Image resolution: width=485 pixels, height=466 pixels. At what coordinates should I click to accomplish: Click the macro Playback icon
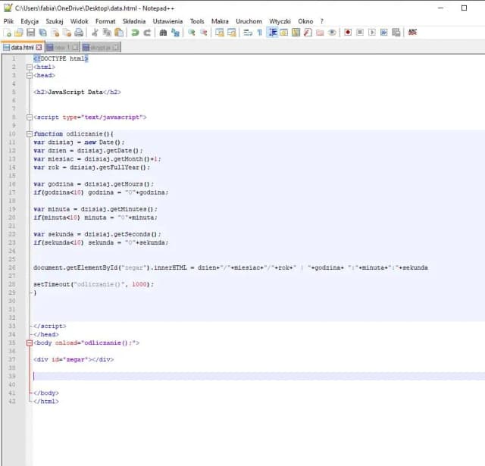pos(372,33)
